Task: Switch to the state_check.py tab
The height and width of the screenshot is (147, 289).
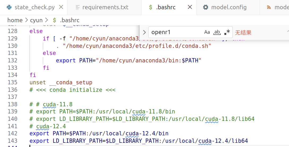Action: click(34, 7)
